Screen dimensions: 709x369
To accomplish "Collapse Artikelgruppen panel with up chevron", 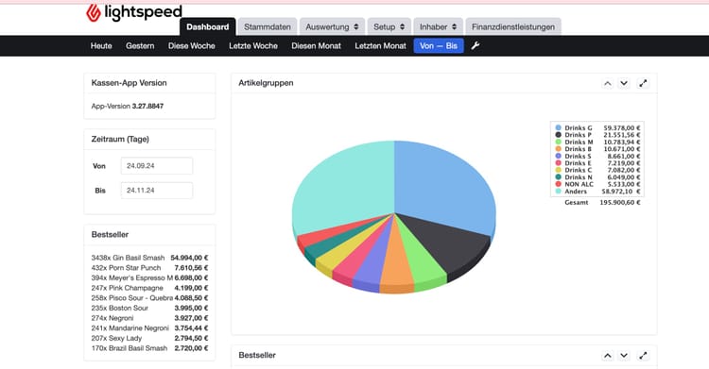I will tap(608, 83).
